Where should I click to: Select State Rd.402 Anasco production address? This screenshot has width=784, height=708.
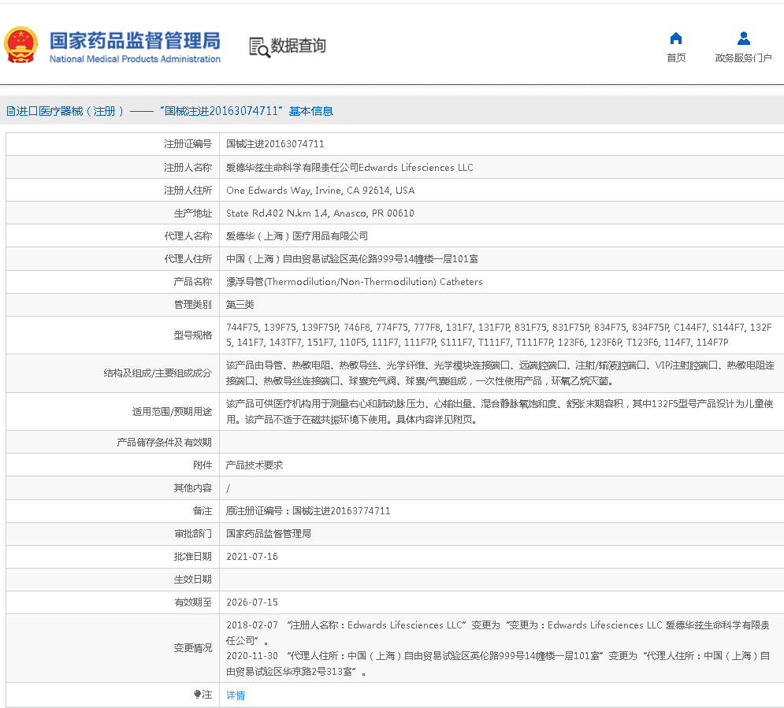[x=320, y=213]
